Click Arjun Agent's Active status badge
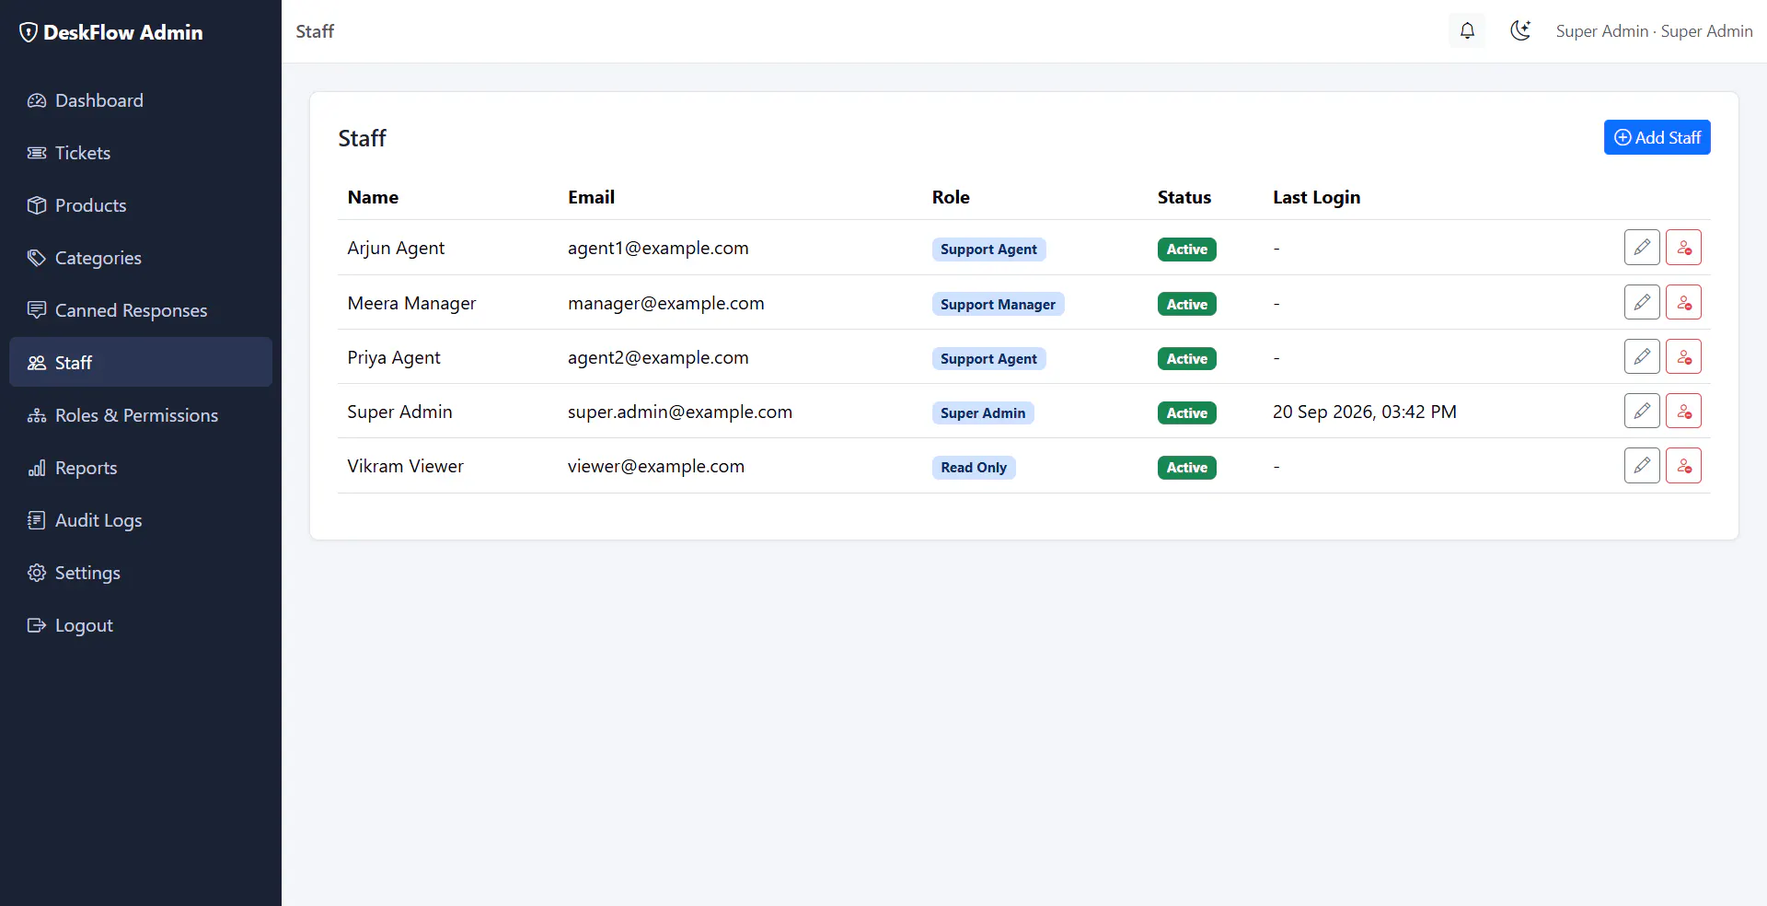The image size is (1767, 906). coord(1186,249)
